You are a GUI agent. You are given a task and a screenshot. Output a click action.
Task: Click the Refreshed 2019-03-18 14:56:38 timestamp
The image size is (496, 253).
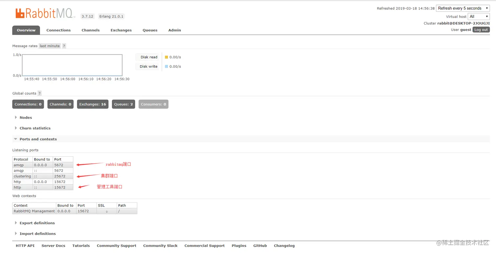tap(406, 9)
